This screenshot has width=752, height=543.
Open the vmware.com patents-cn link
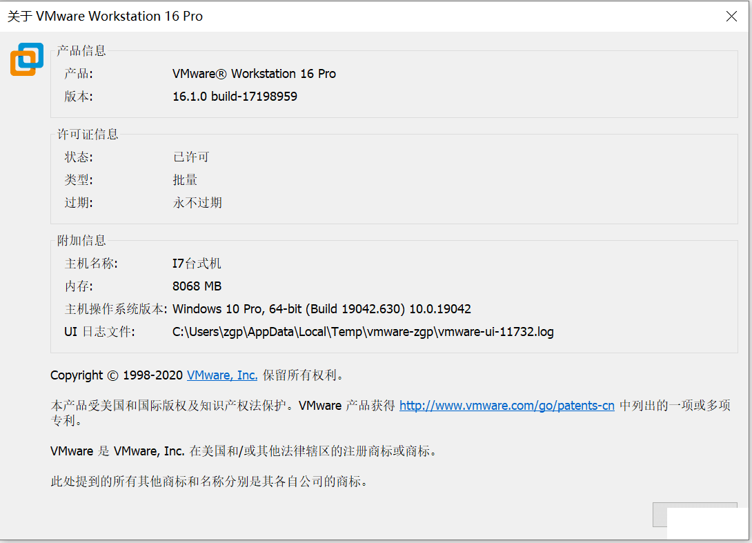pos(507,405)
